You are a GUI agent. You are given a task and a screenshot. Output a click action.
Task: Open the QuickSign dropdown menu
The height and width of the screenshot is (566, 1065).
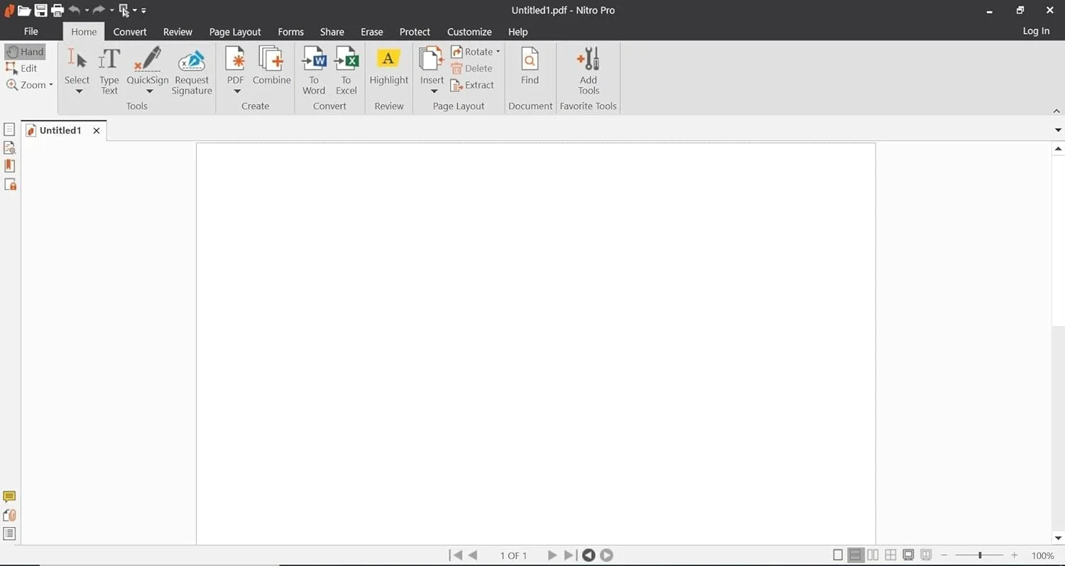pyautogui.click(x=149, y=91)
